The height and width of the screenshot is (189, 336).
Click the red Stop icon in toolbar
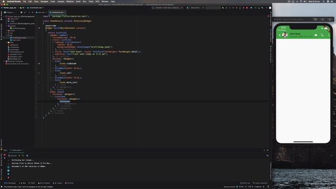pos(247,8)
